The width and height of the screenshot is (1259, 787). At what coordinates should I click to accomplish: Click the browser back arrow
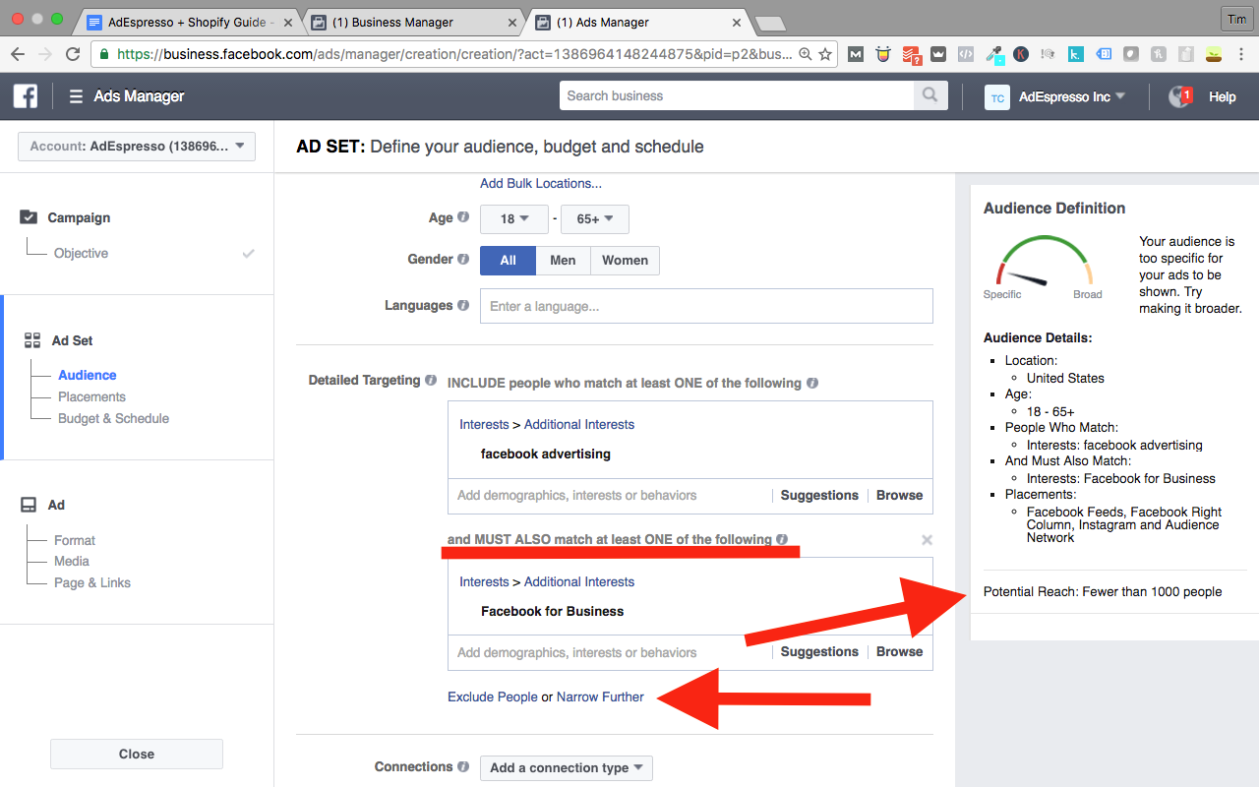[x=18, y=54]
